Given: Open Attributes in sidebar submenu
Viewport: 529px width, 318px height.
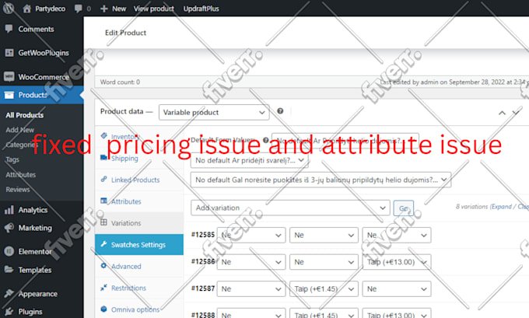Looking at the screenshot, I should [20, 175].
